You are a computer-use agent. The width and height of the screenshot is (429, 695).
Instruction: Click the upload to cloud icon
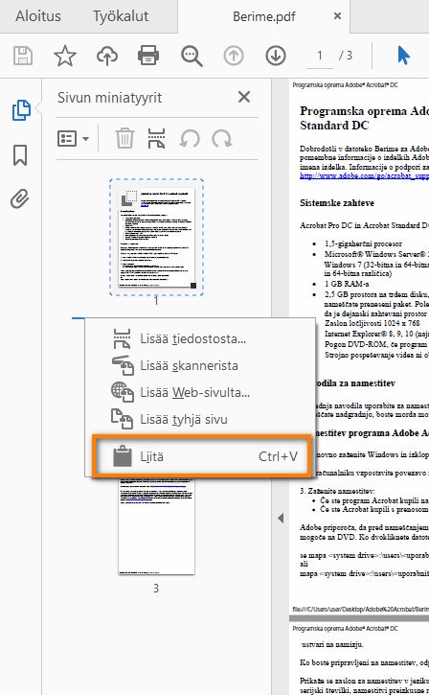tap(107, 56)
